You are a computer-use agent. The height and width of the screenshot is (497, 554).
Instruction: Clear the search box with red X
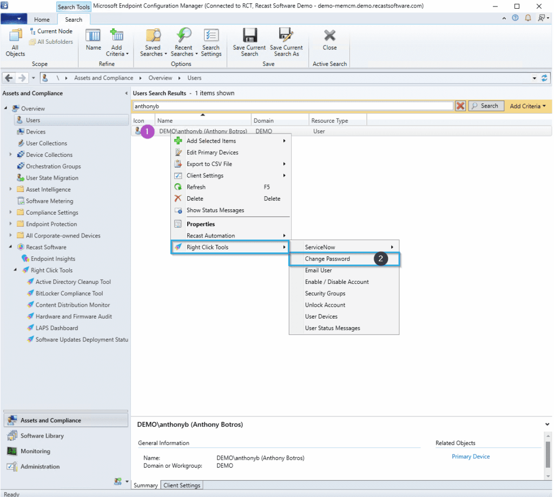460,106
